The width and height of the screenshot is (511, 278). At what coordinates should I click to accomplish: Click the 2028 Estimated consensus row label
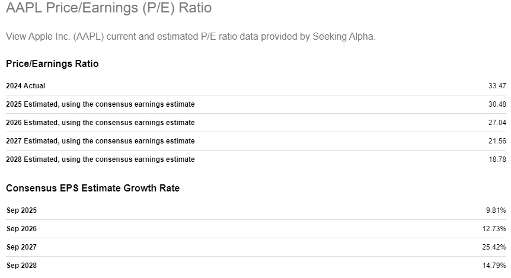click(100, 159)
